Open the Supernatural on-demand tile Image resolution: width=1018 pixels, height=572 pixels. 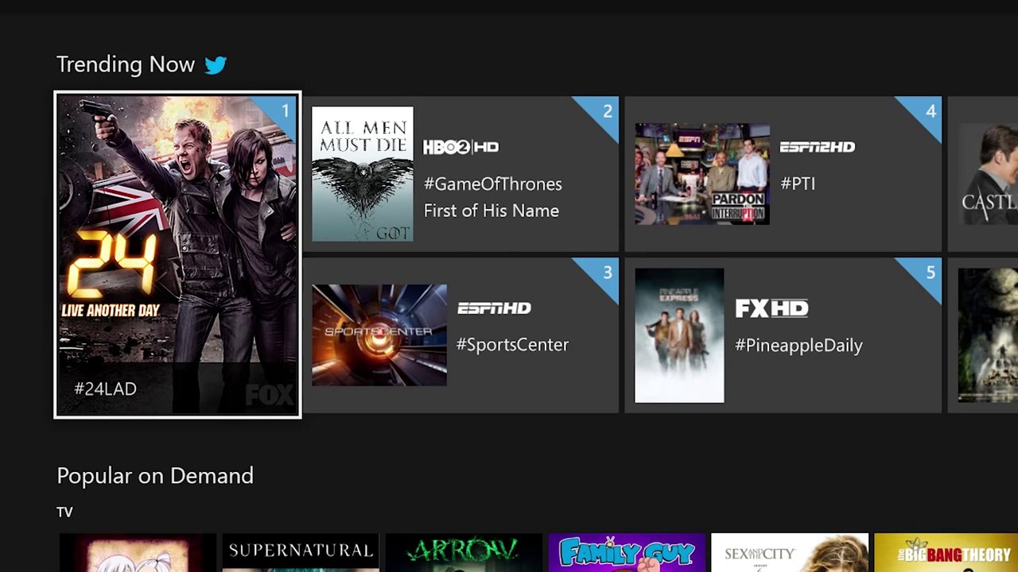pos(301,553)
